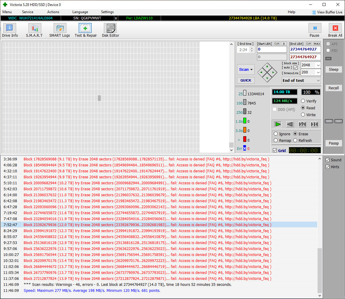This screenshot has height=299, width=345.
Task: Open the Menu menu
Action: [7, 12]
